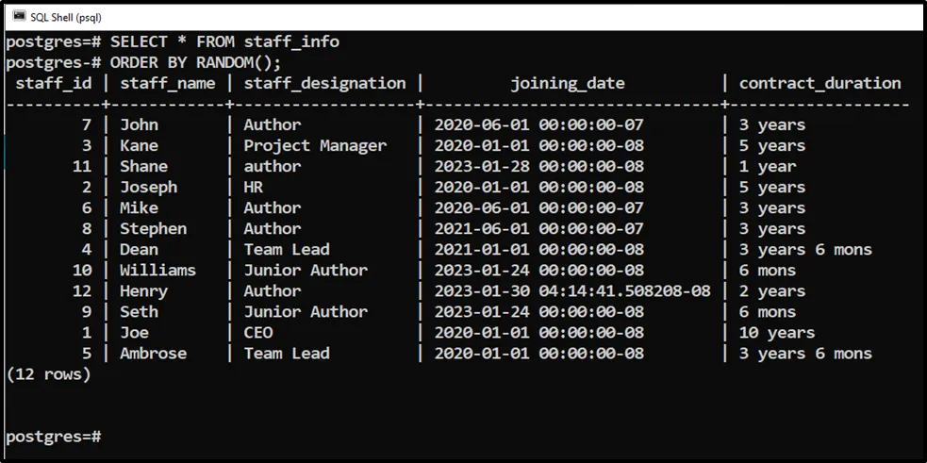Click the SQL Shell icon in title bar
927x463 pixels.
18,16
